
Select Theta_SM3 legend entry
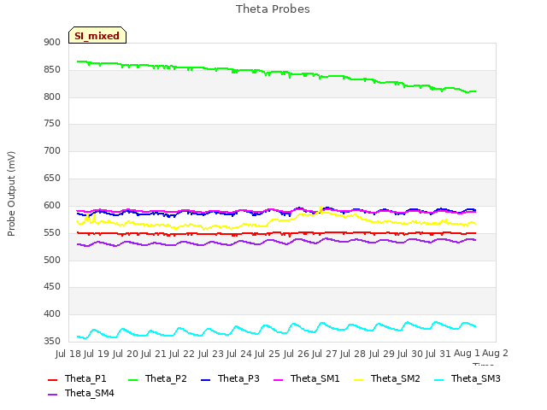coord(468,378)
